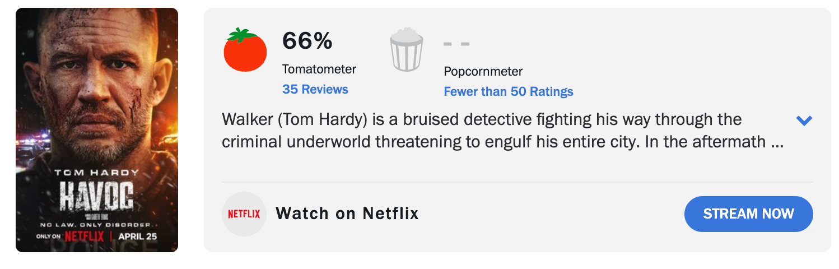Open the Fewer than 50 Ratings link
Screen dimensions: 839x269
509,91
